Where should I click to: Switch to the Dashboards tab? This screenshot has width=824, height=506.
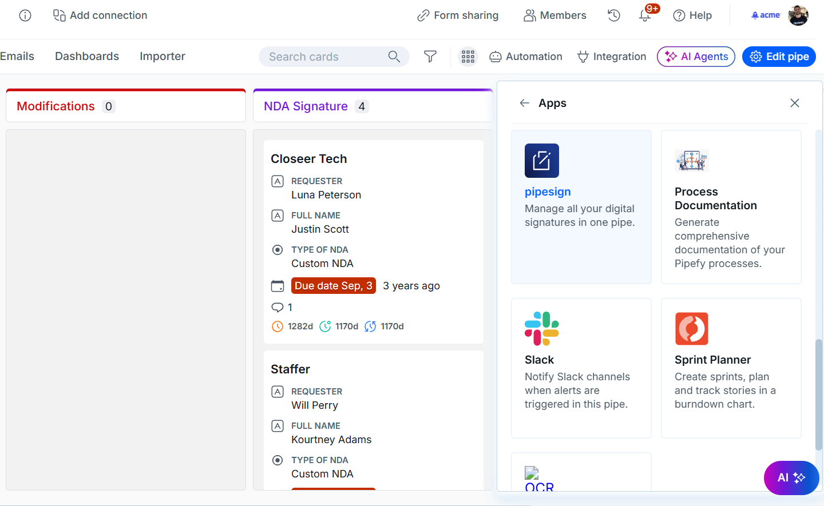coord(87,56)
